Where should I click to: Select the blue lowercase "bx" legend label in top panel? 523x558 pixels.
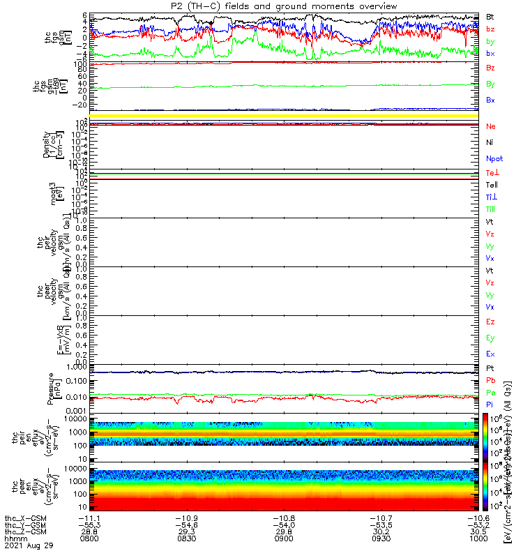coord(490,54)
